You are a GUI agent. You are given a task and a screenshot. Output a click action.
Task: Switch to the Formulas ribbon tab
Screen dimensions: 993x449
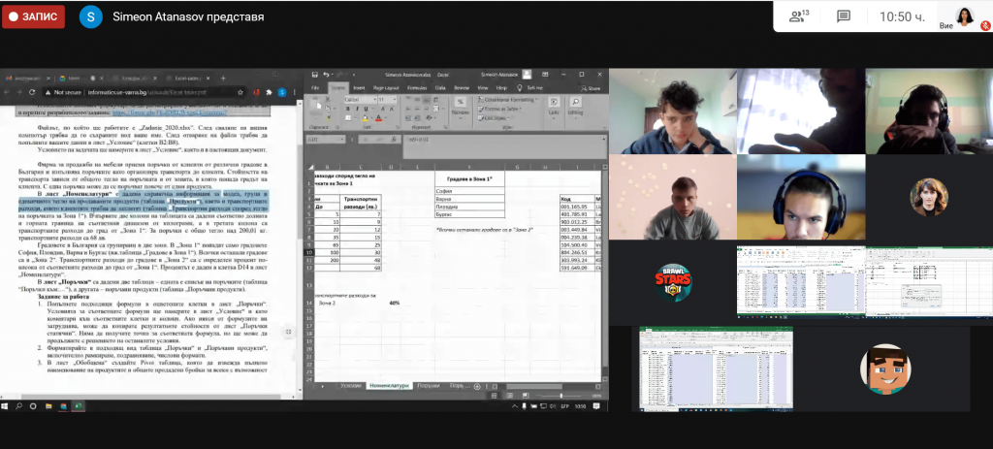coord(417,88)
